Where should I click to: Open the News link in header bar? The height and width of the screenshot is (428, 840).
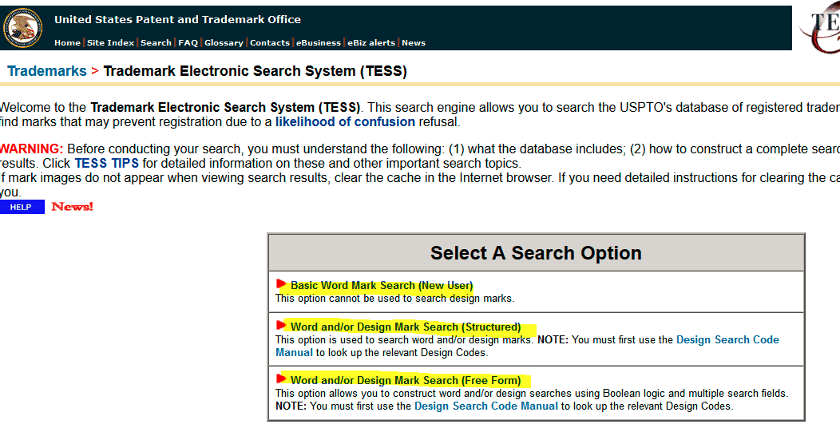point(414,43)
